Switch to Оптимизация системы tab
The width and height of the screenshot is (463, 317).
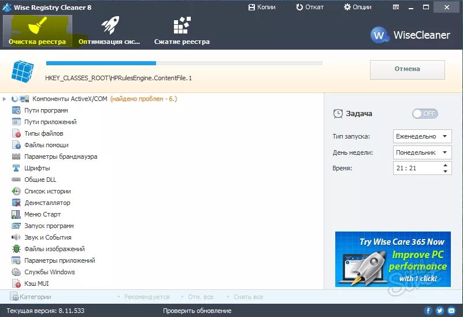point(109,31)
